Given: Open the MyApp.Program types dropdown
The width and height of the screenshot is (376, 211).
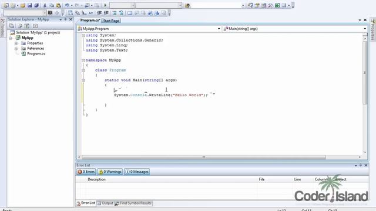Looking at the screenshot, I should point(219,29).
